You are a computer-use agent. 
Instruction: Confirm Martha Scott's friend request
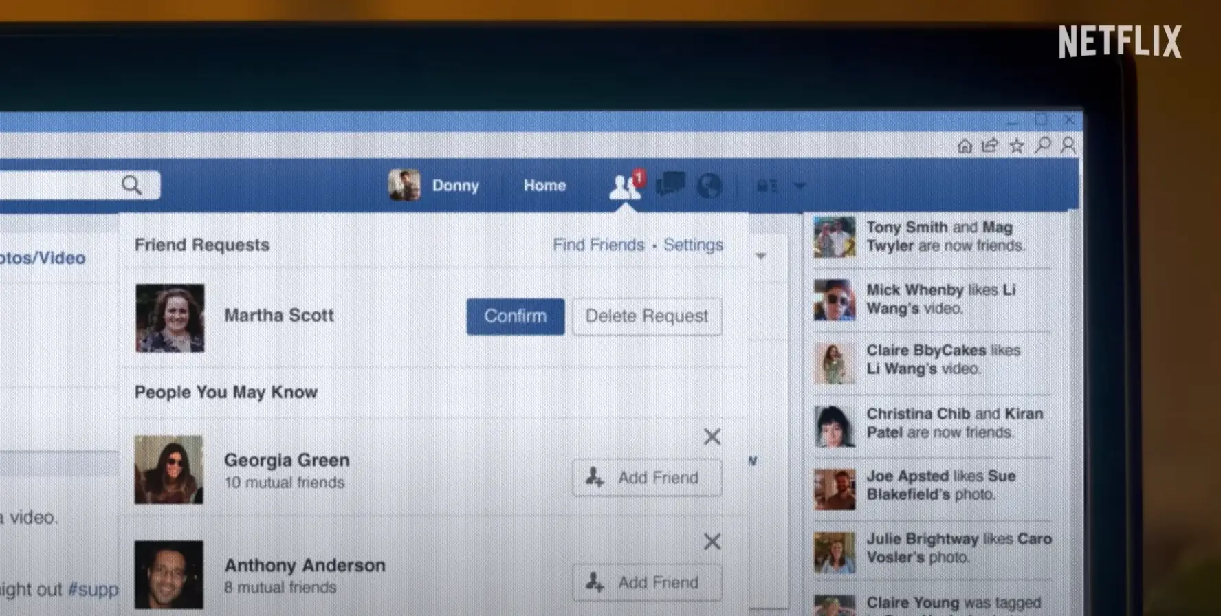point(515,316)
